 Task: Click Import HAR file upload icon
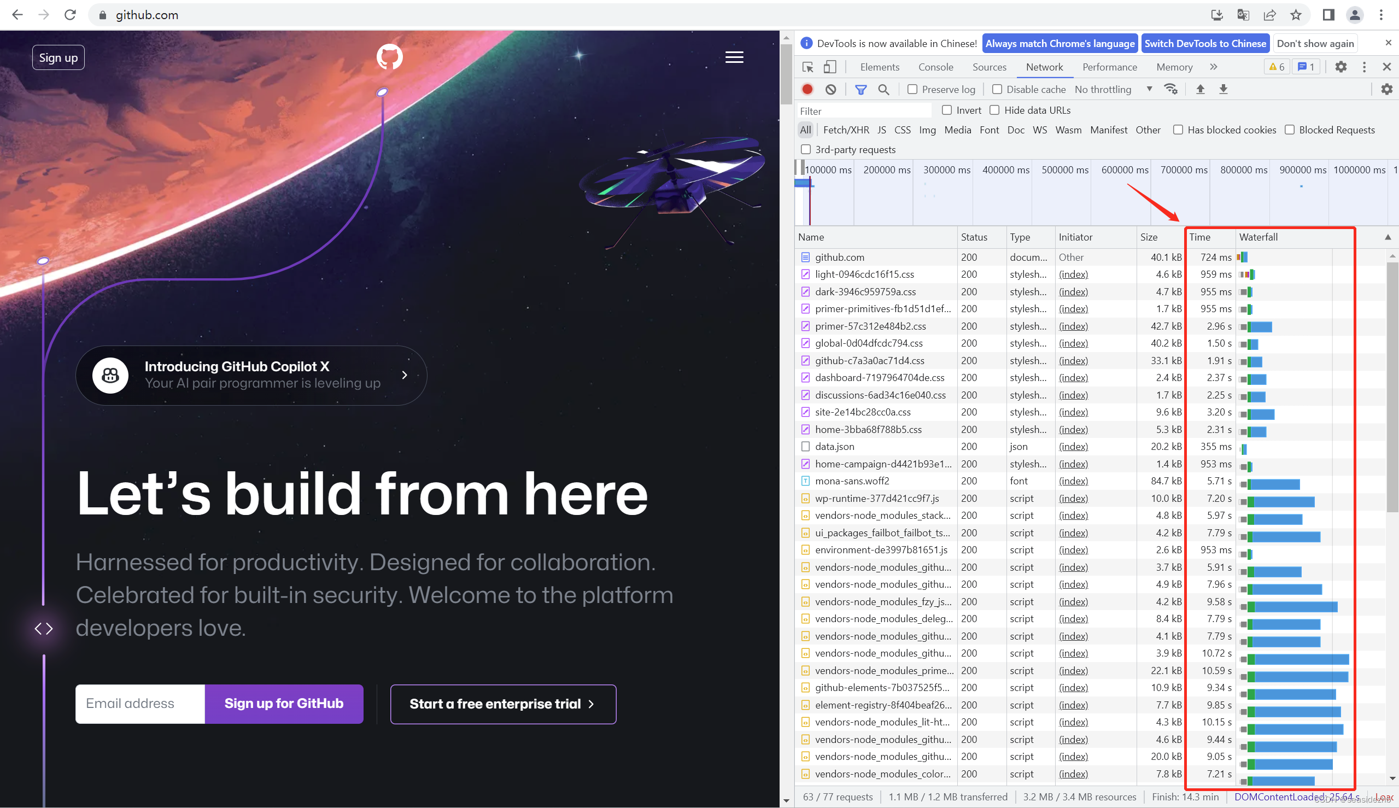1200,89
